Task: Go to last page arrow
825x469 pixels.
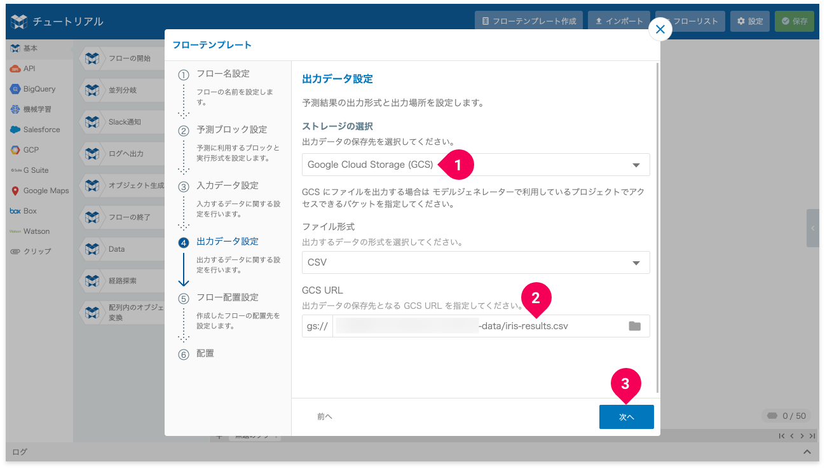Action: (812, 436)
